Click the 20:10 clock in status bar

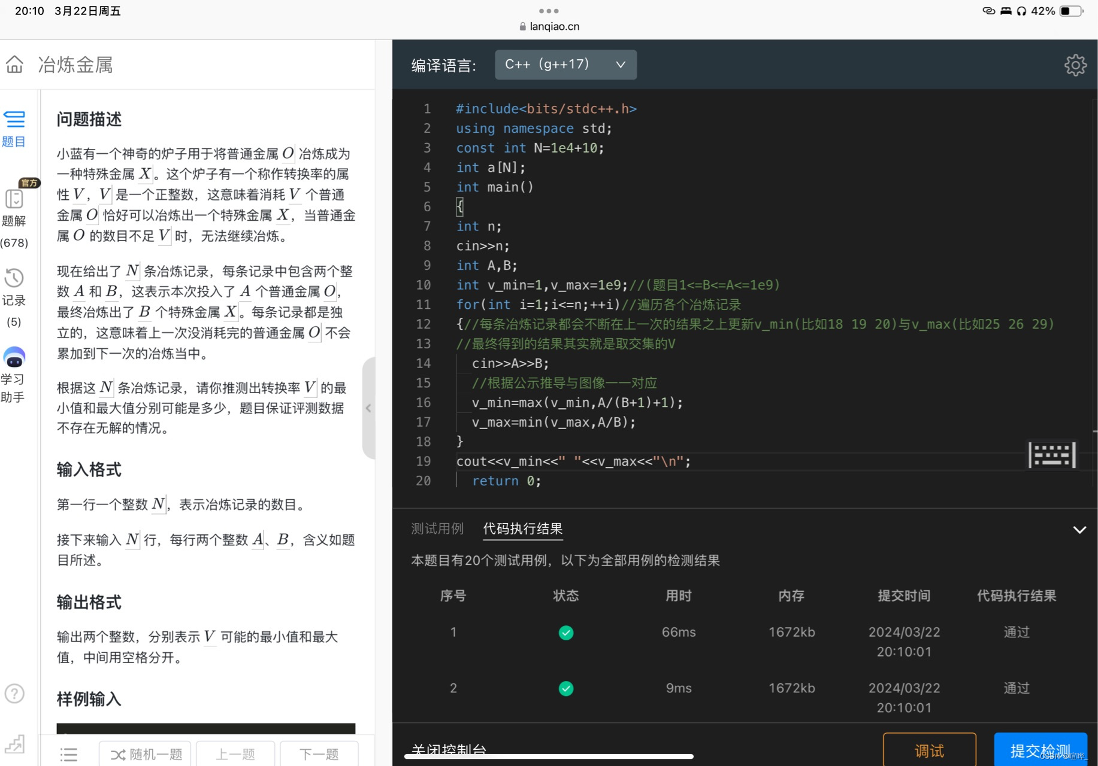tap(29, 11)
